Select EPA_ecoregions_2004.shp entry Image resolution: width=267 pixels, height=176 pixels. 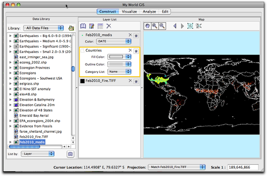tap(40, 121)
